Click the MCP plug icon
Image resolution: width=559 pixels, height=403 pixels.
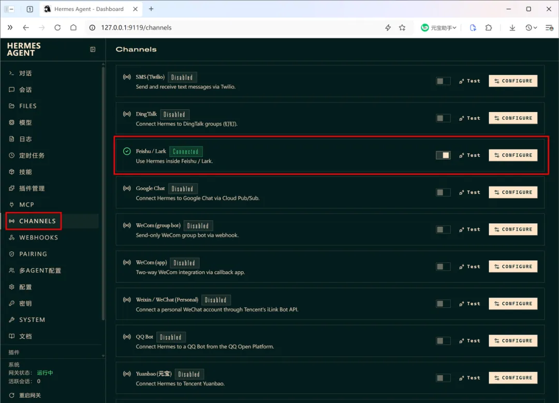[12, 205]
